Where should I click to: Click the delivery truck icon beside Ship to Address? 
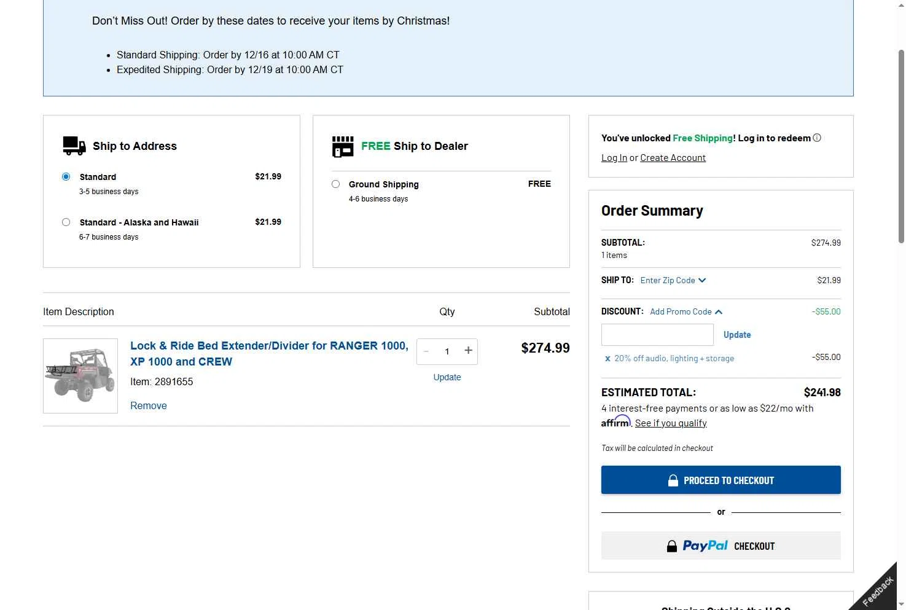tap(74, 146)
